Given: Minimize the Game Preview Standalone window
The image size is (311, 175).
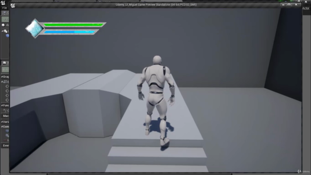Looking at the screenshot, I should tap(283, 4).
